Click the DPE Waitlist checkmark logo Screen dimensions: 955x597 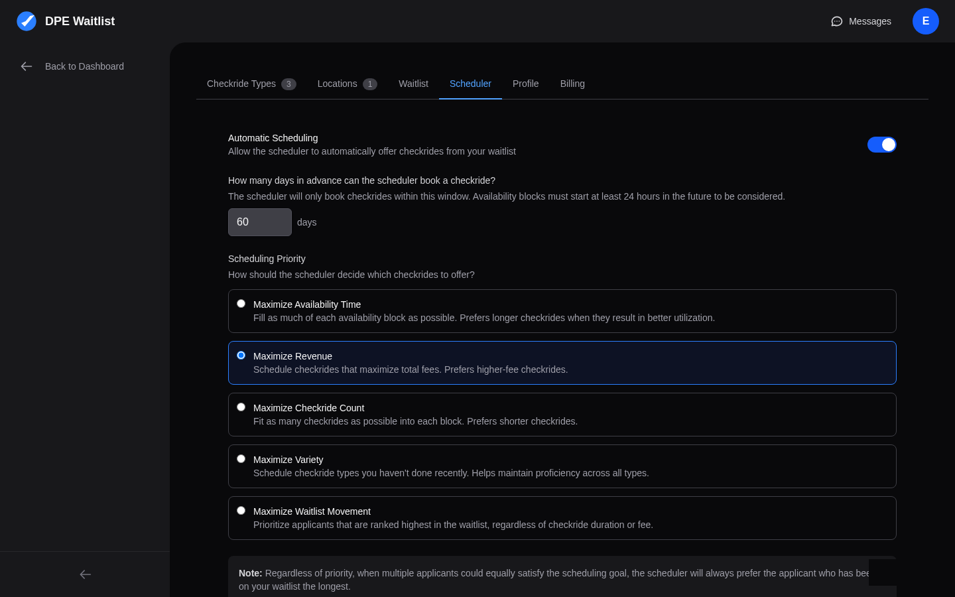click(x=27, y=21)
